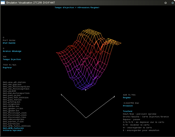Screen dimensions: 175x137
Task: Click the right arrowhead of the axis indicator
Action: click(x=115, y=96)
